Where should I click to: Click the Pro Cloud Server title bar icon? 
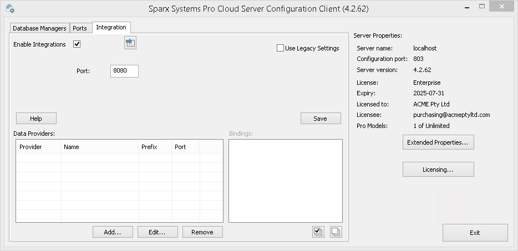pyautogui.click(x=9, y=9)
